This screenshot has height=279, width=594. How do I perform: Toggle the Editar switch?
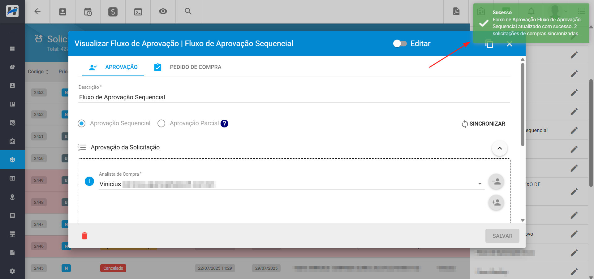coord(400,44)
